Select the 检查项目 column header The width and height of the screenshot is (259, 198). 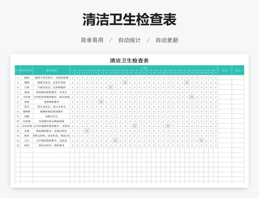(x=27, y=70)
